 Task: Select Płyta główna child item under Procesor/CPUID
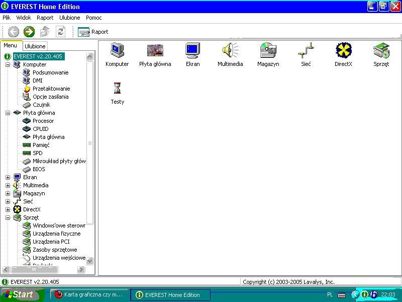coord(48,137)
